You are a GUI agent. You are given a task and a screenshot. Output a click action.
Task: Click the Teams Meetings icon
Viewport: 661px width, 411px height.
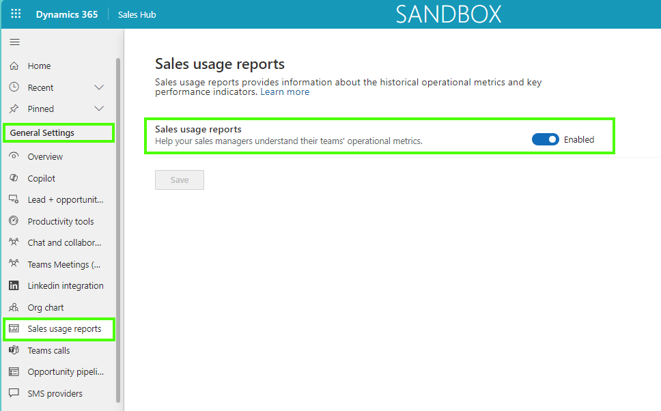(14, 264)
